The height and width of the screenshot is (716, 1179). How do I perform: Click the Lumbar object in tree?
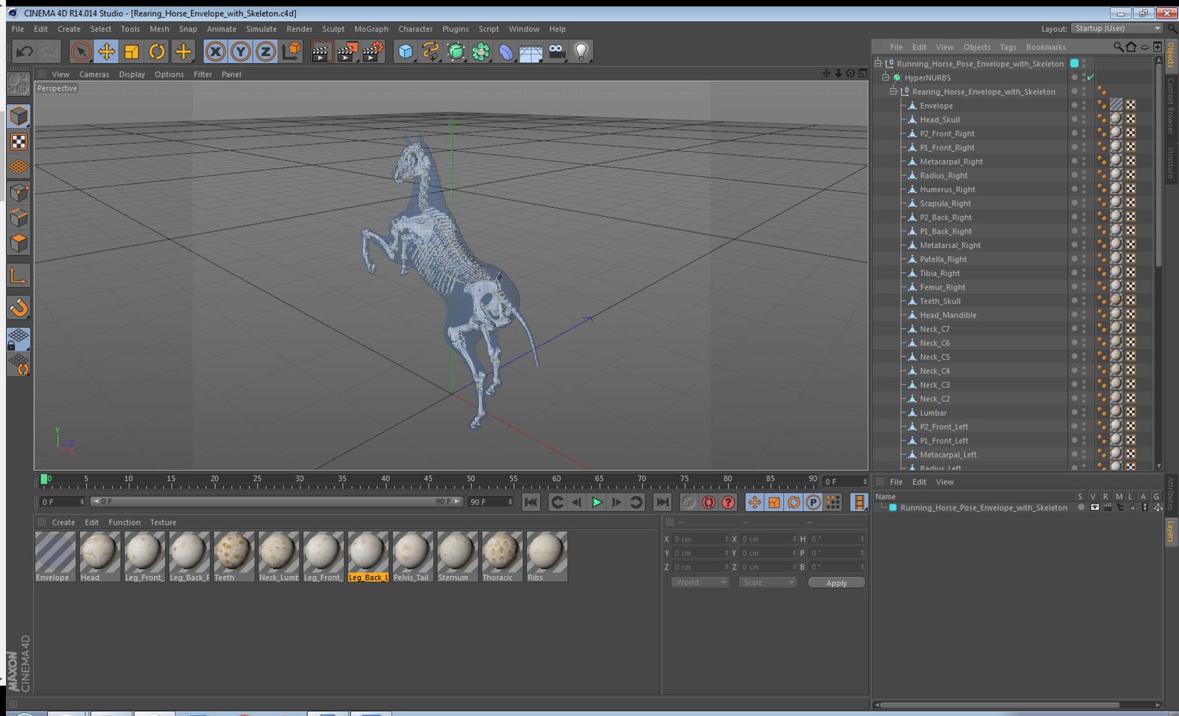point(933,412)
